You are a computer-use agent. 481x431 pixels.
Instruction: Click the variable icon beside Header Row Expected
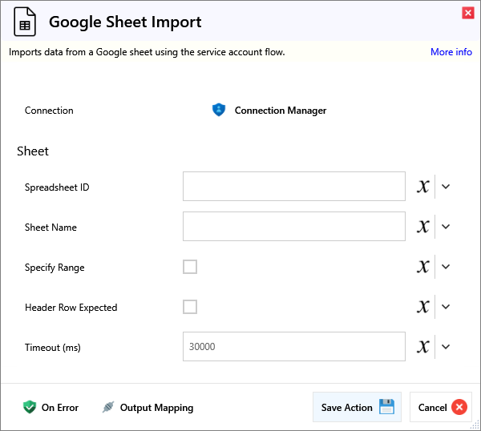(423, 307)
